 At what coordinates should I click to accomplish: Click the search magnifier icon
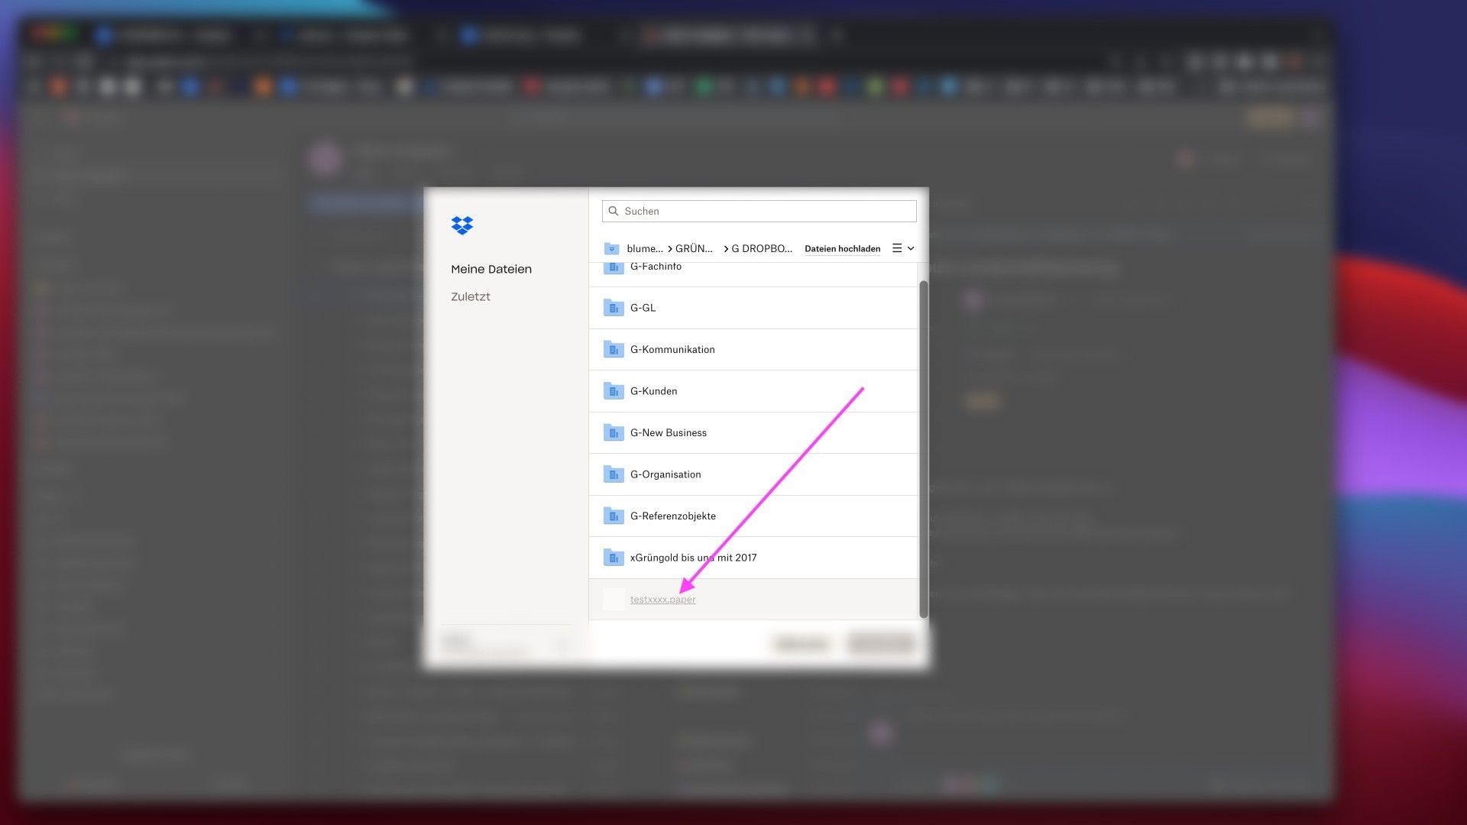coord(613,211)
